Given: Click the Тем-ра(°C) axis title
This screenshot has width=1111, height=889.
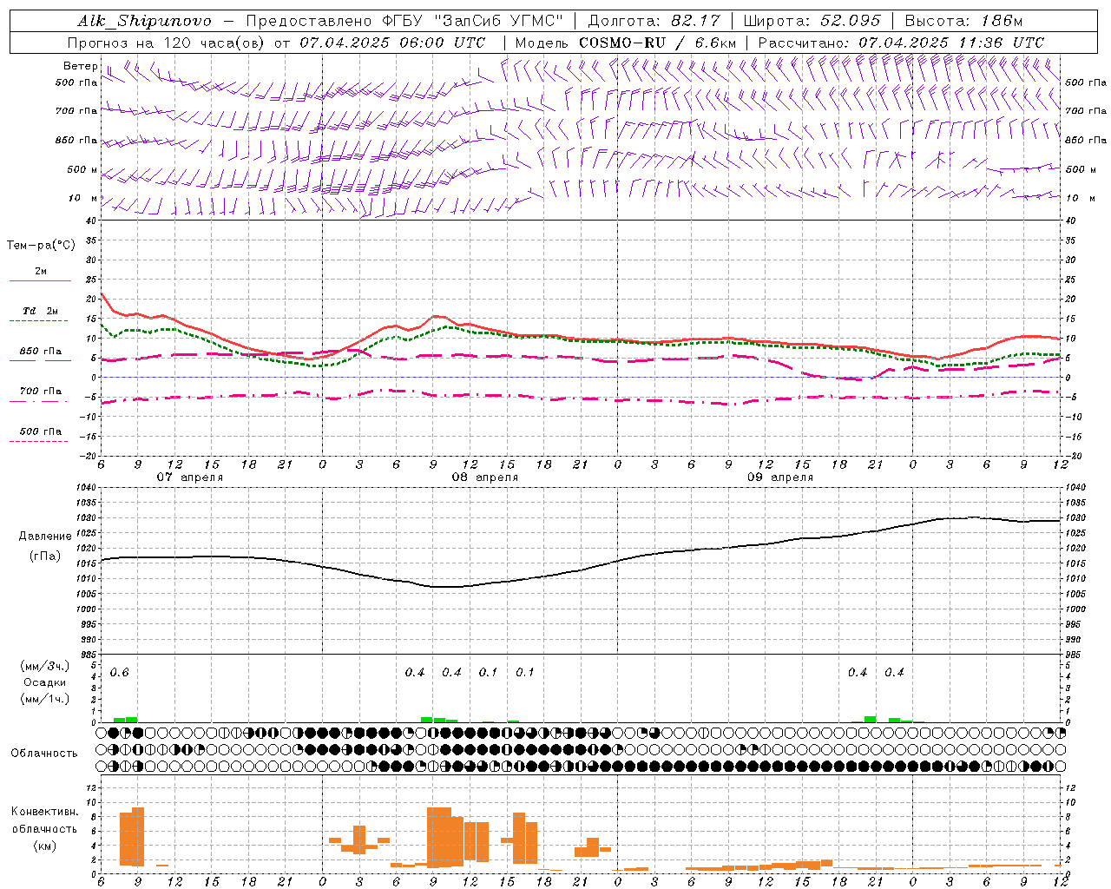Looking at the screenshot, I should click(x=41, y=246).
